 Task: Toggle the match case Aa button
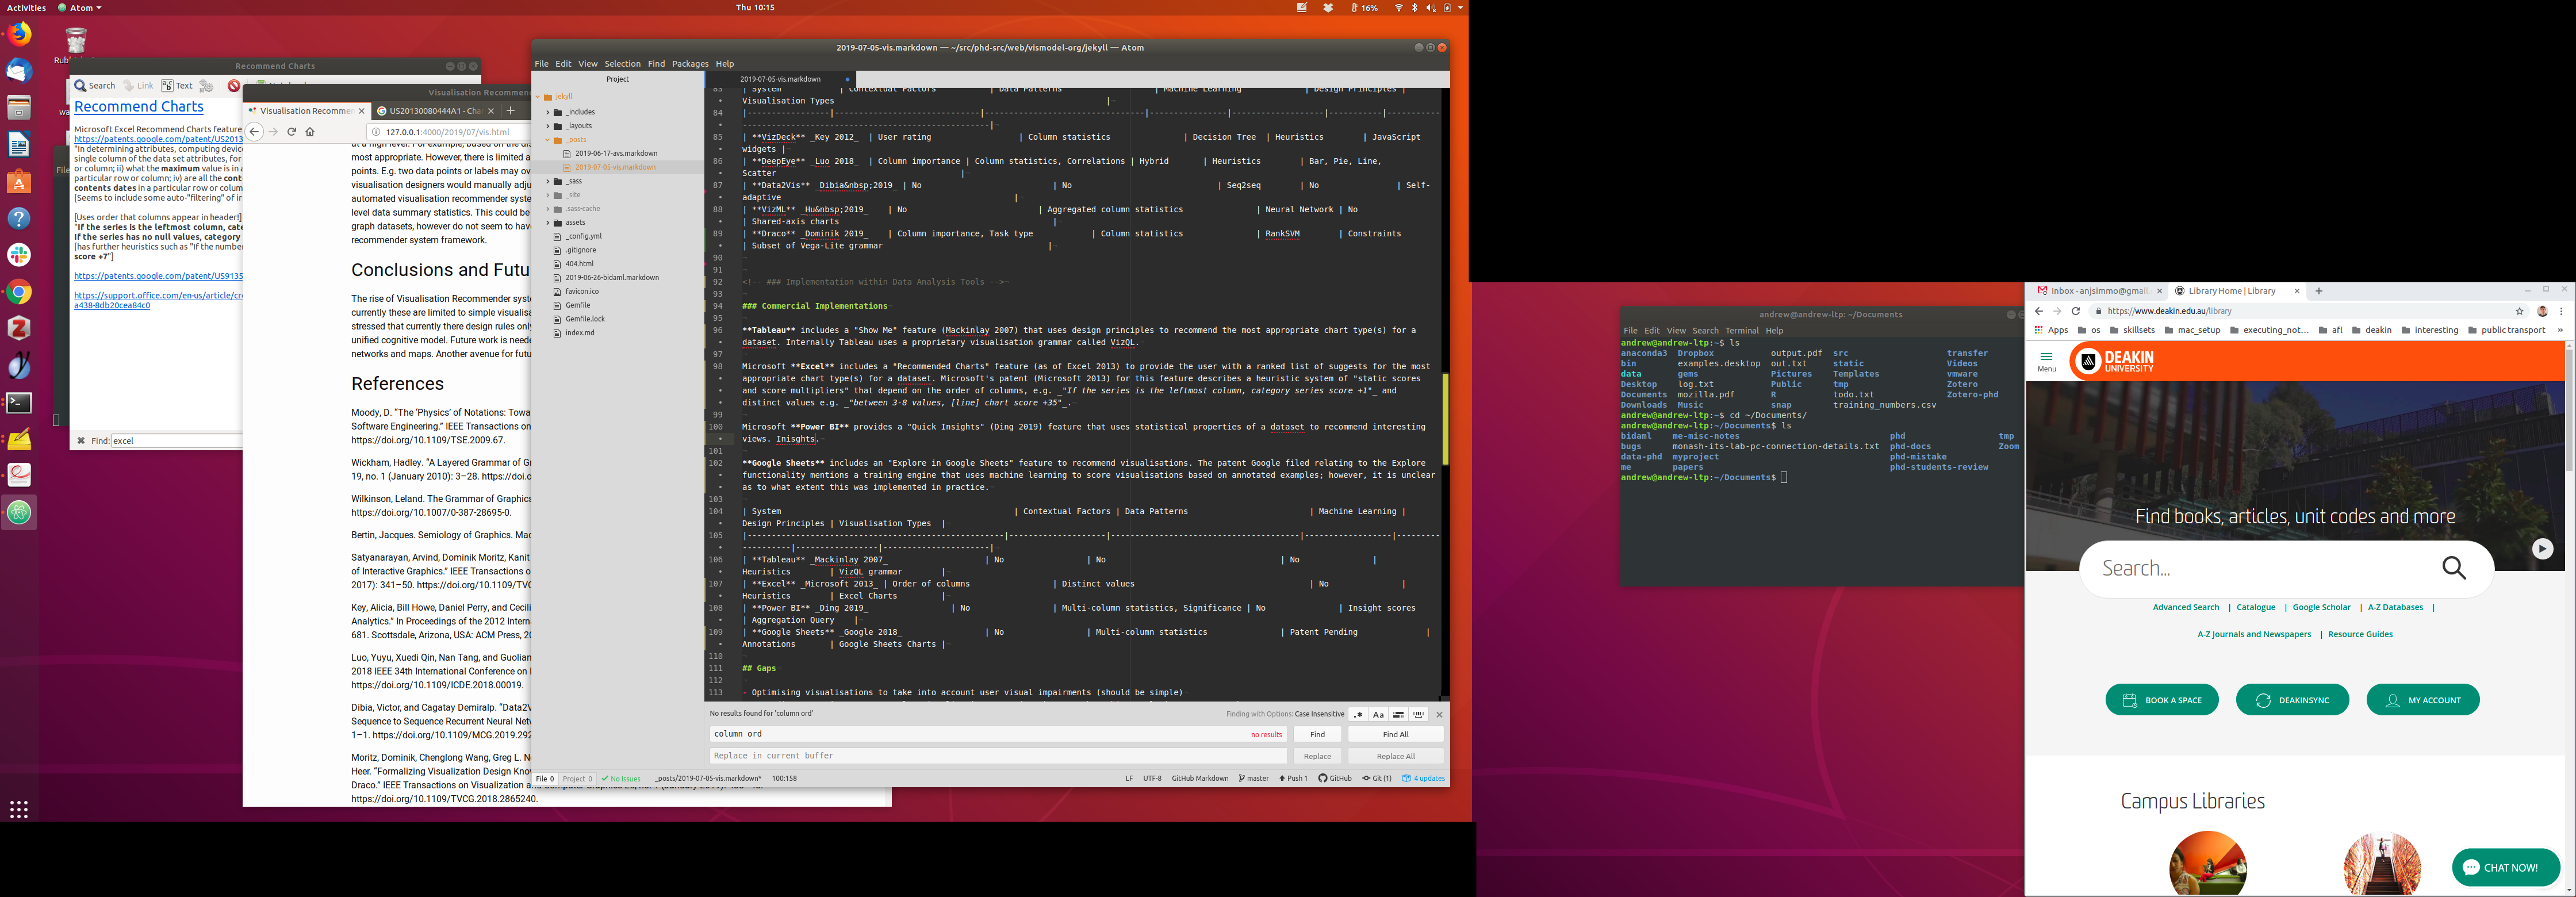click(1378, 715)
